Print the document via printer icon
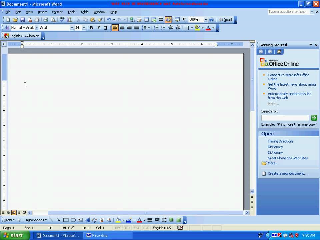The height and width of the screenshot is (240, 320). click(x=46, y=20)
